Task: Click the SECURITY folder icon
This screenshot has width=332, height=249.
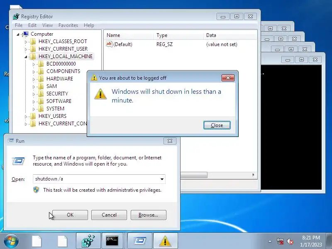Action: (41, 94)
